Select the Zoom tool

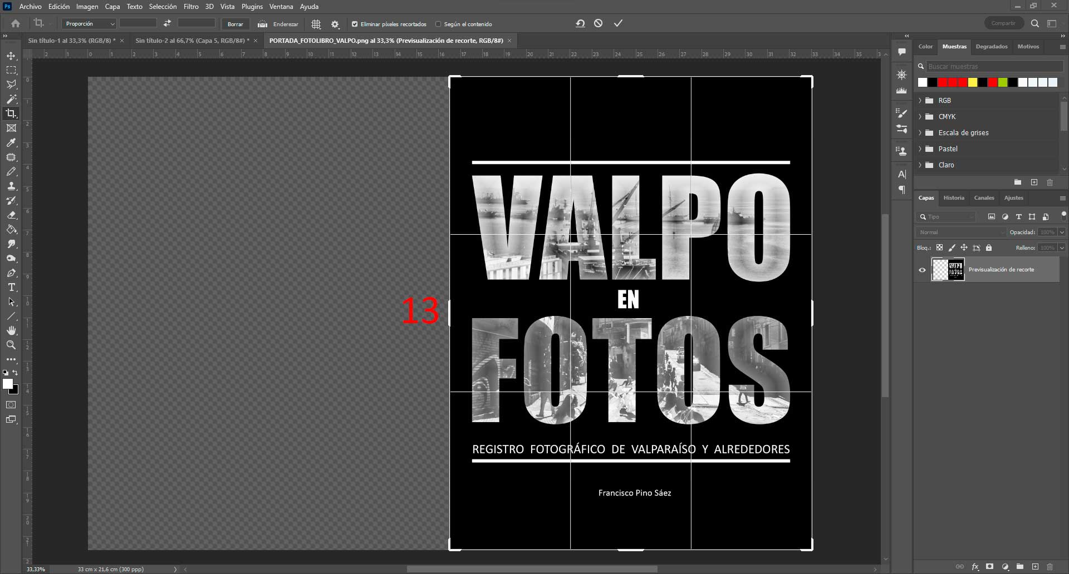click(11, 345)
